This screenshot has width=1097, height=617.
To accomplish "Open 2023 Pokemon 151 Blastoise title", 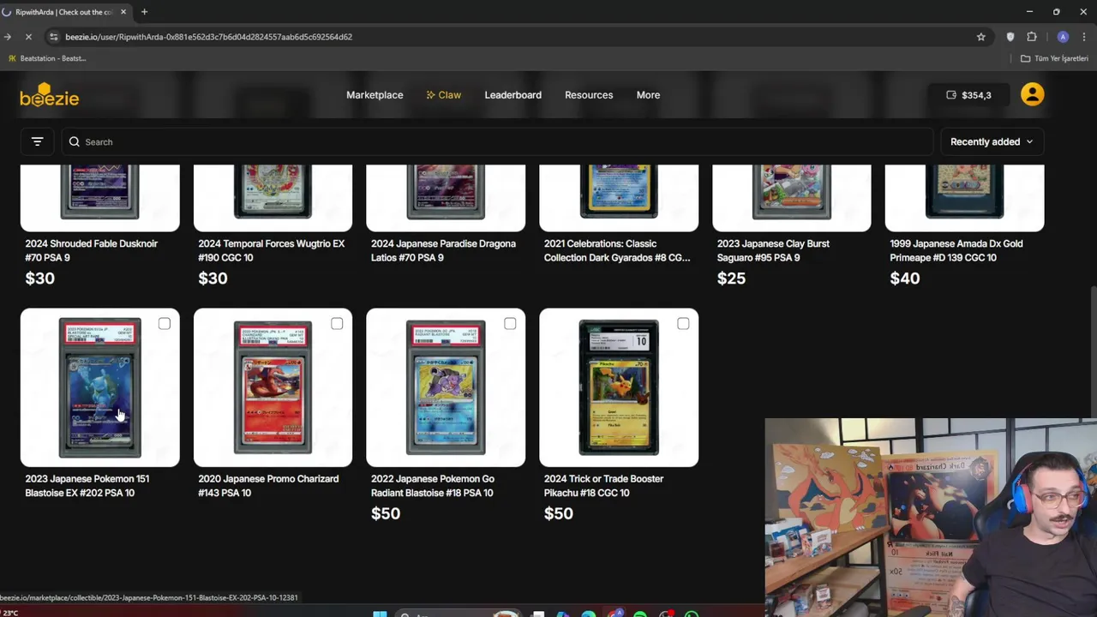I will [87, 486].
